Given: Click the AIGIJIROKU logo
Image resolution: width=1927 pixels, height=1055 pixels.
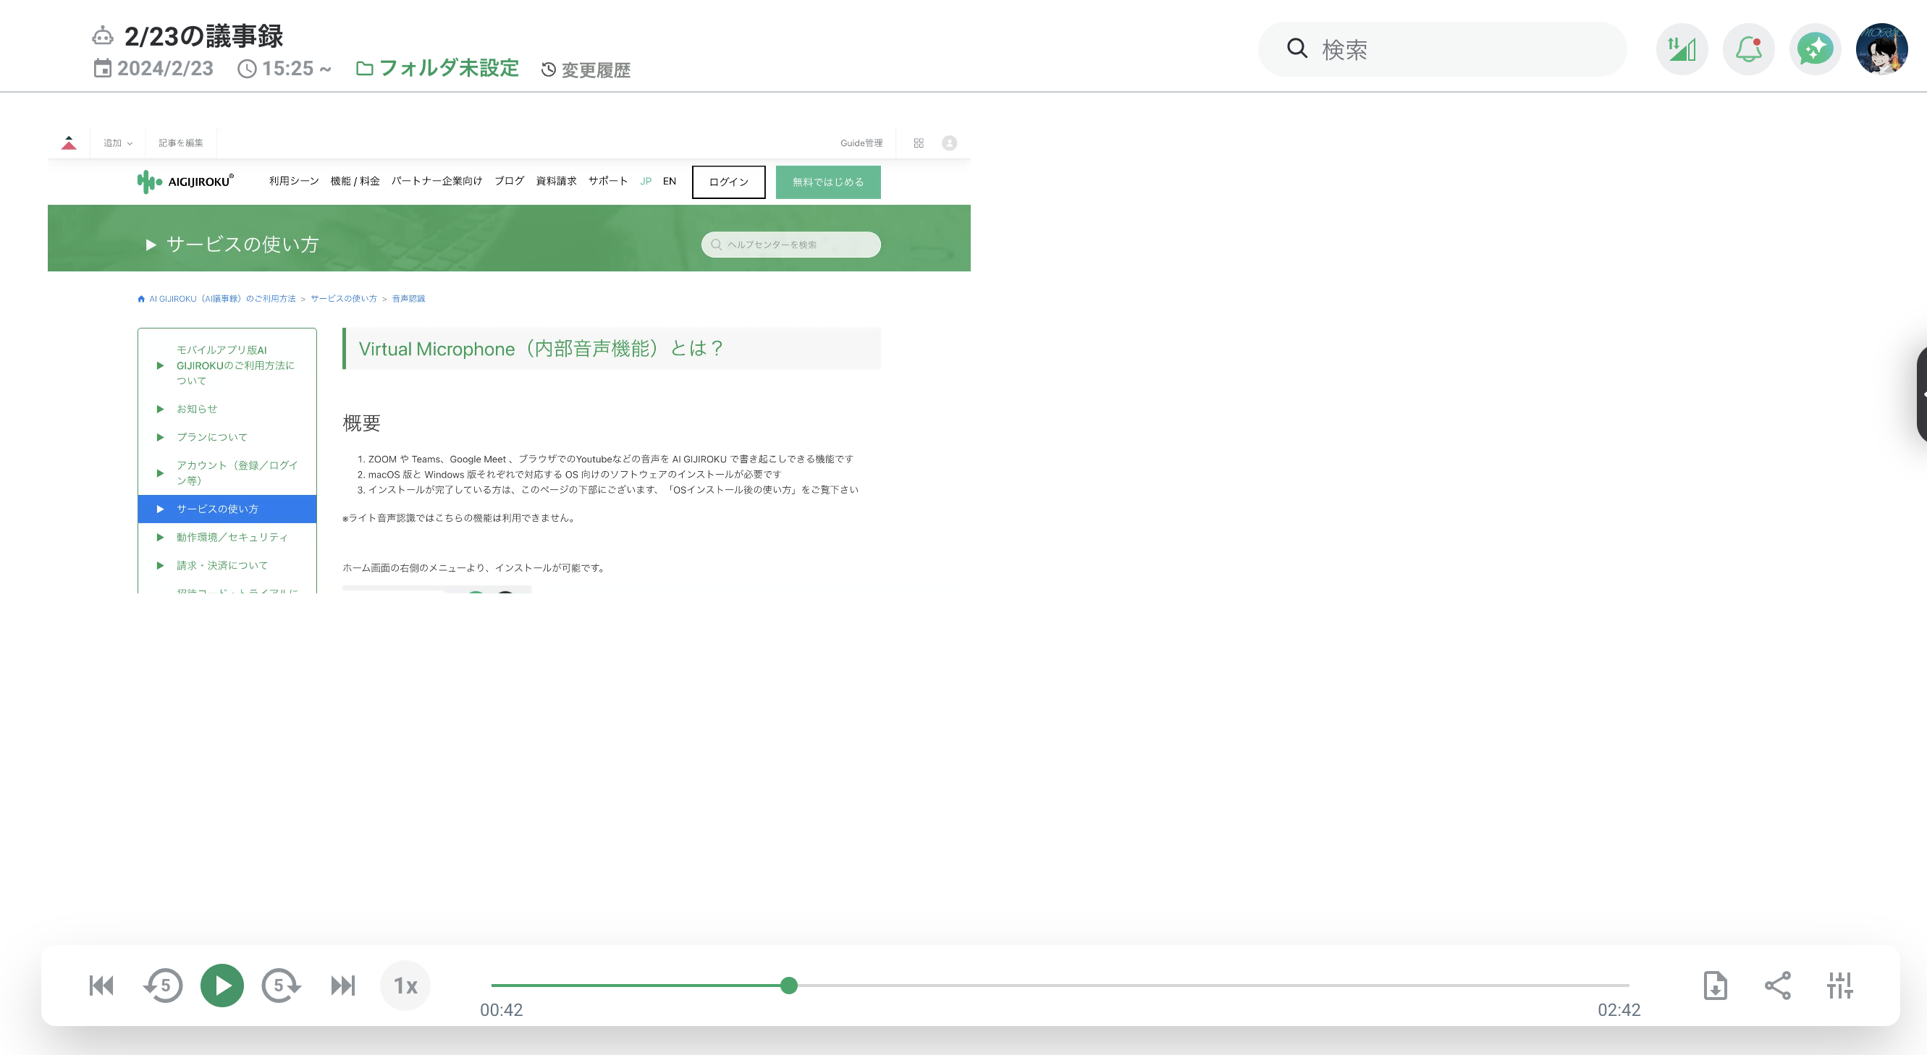Looking at the screenshot, I should point(185,182).
